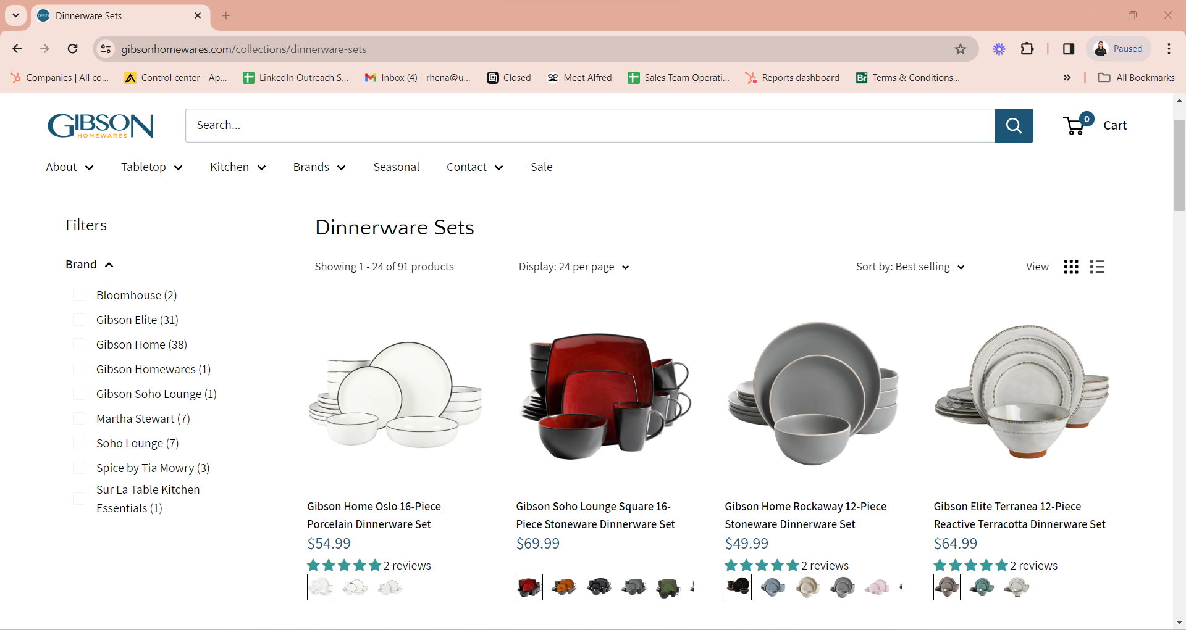Click the Search input field
This screenshot has width=1186, height=630.
[591, 125]
